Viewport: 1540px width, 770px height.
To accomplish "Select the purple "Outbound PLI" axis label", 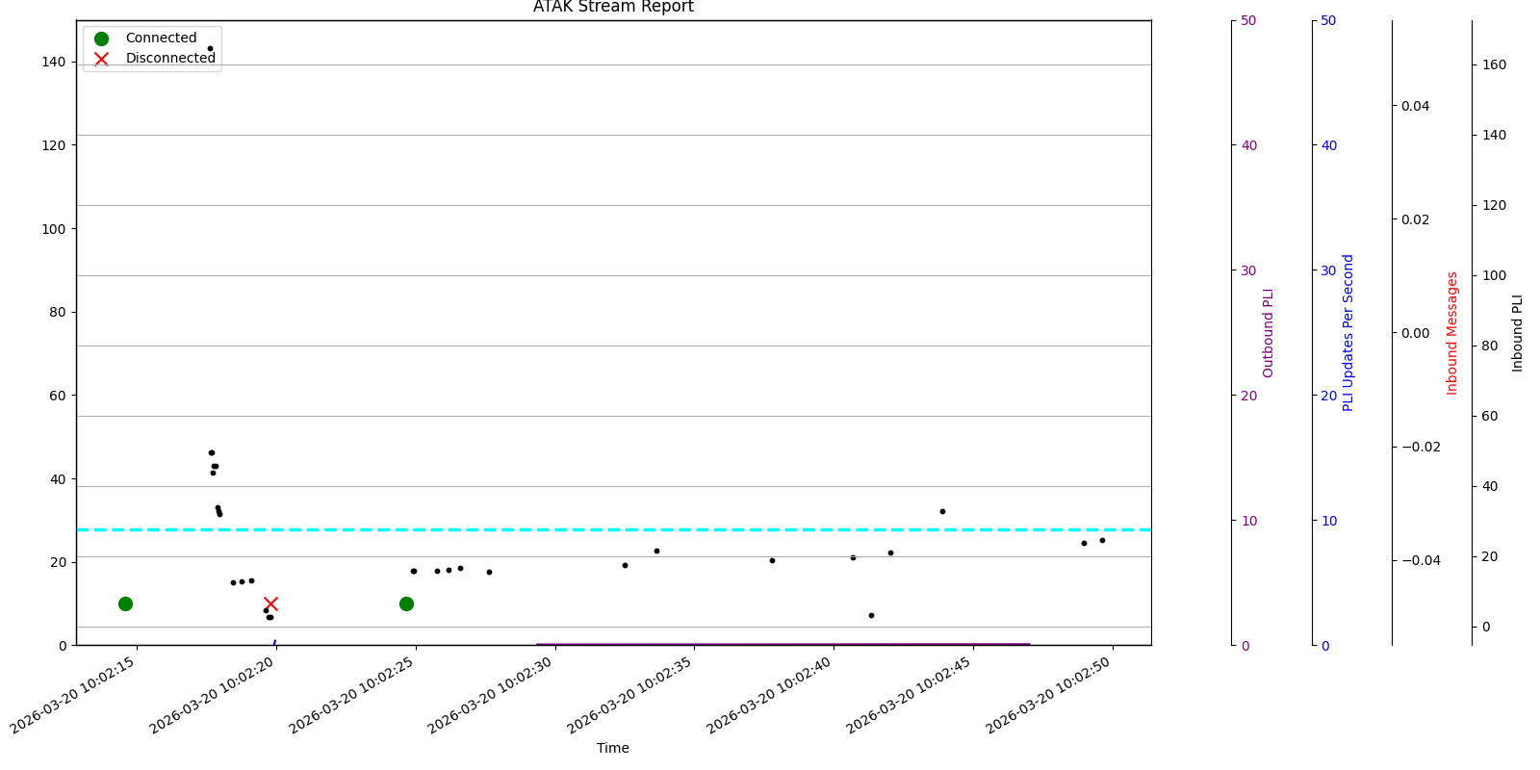I will (1268, 333).
